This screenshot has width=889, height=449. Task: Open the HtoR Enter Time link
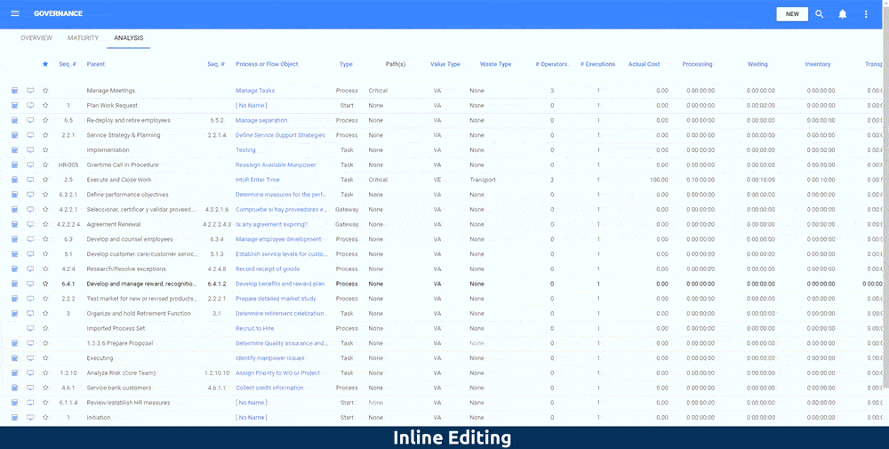pyautogui.click(x=257, y=180)
